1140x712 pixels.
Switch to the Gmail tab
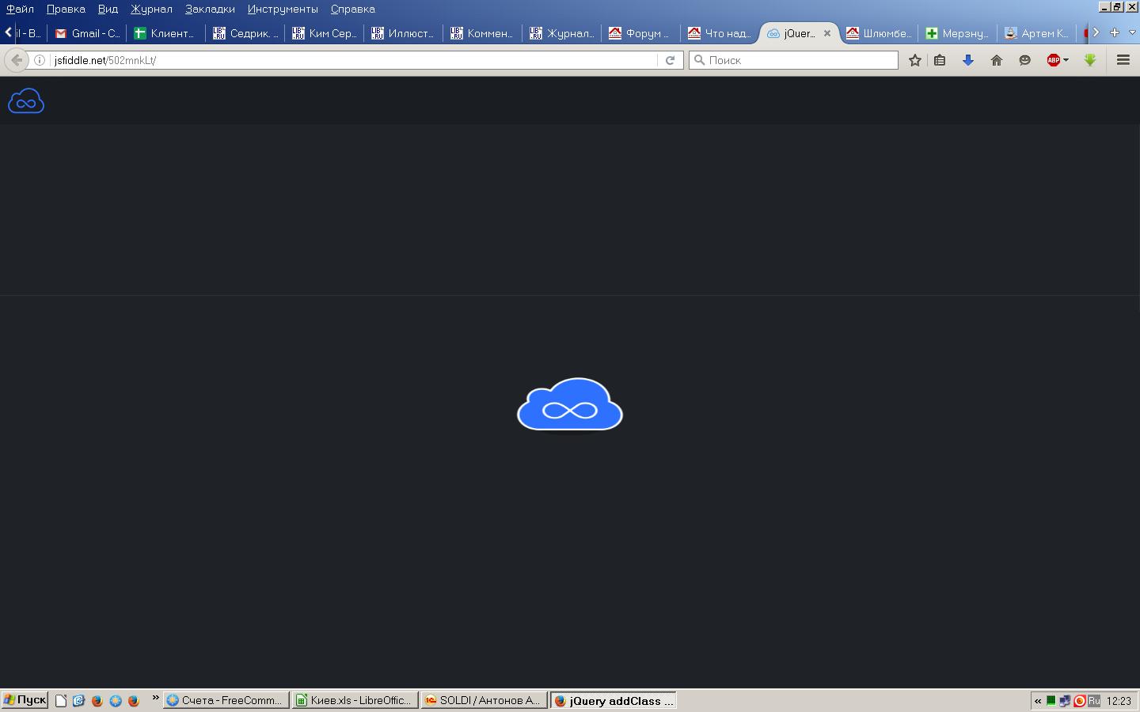[87, 33]
